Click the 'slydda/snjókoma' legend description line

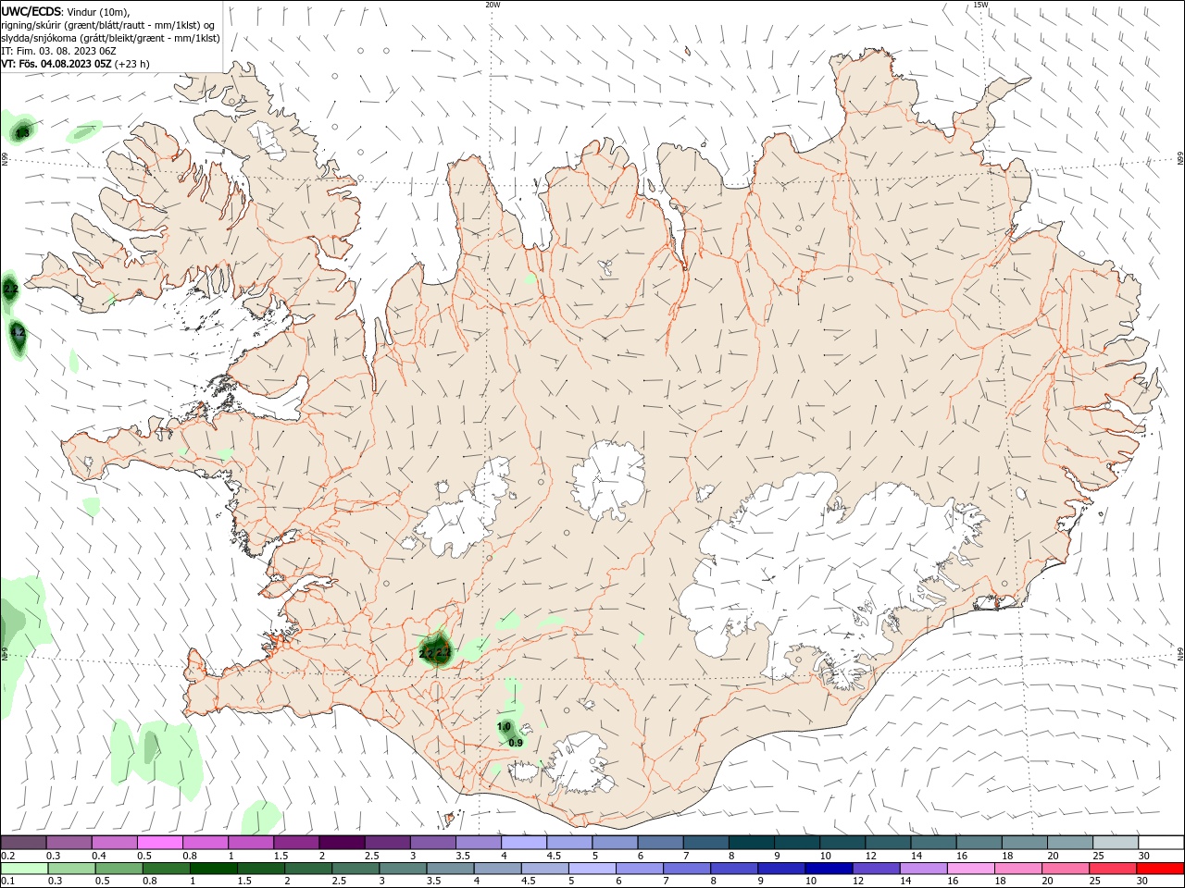(x=110, y=38)
